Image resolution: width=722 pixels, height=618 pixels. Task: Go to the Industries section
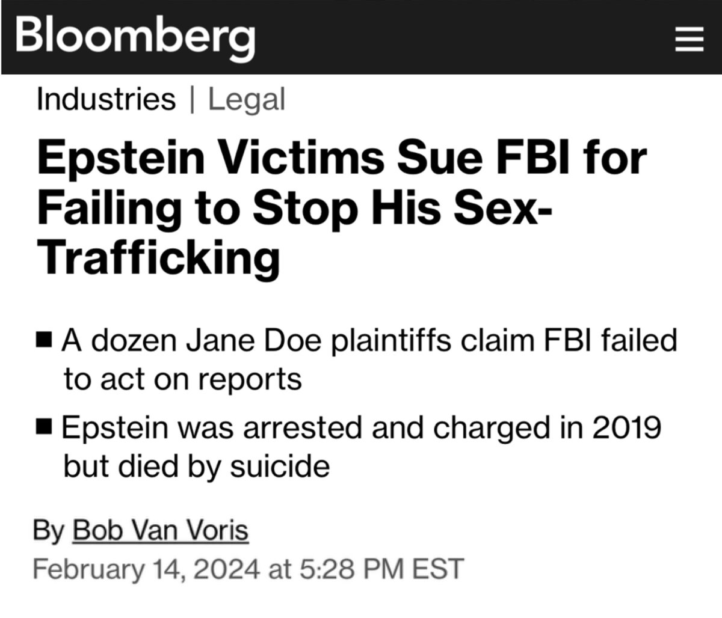(106, 99)
